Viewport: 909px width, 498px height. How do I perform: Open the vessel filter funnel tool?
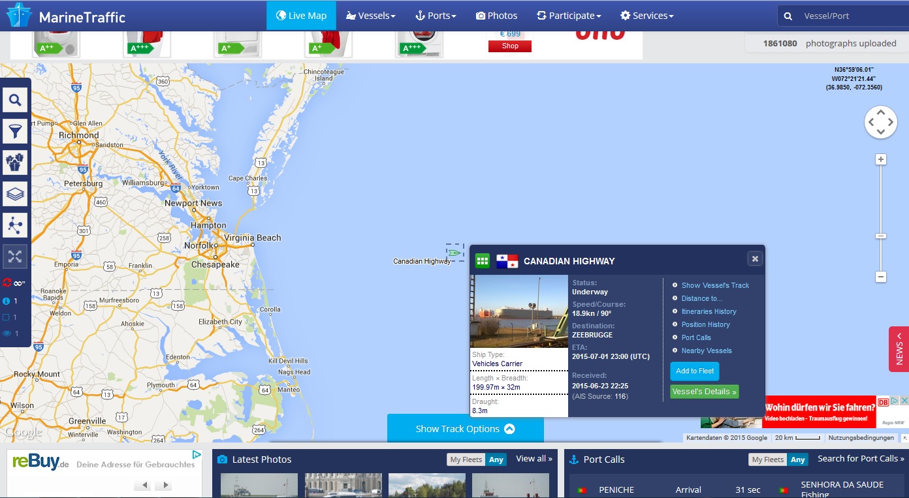coord(15,131)
